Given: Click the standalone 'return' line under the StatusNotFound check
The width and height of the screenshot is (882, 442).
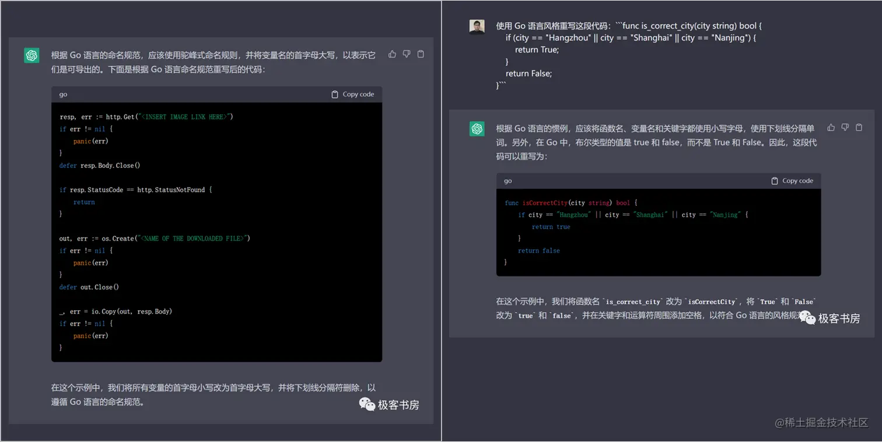Looking at the screenshot, I should [84, 202].
